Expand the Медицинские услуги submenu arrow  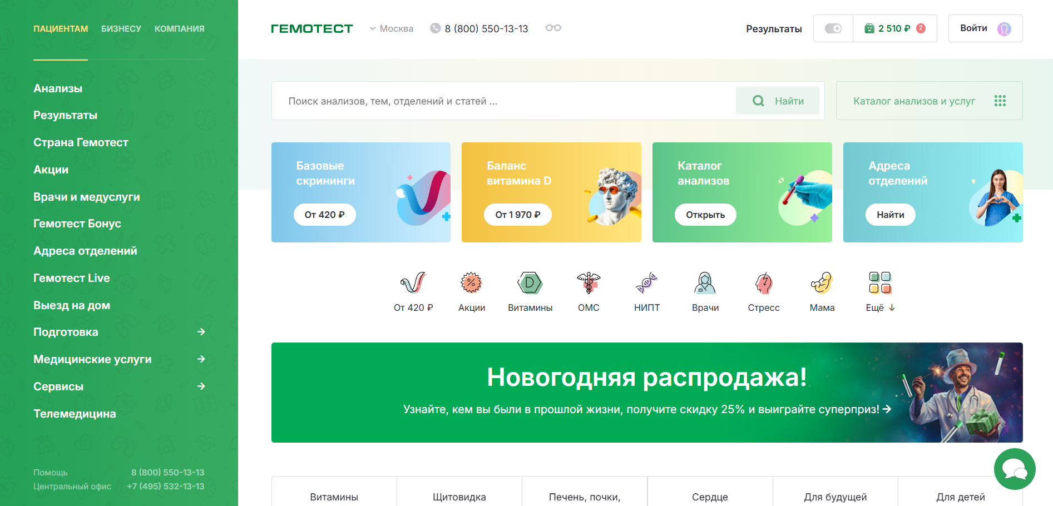pos(201,359)
